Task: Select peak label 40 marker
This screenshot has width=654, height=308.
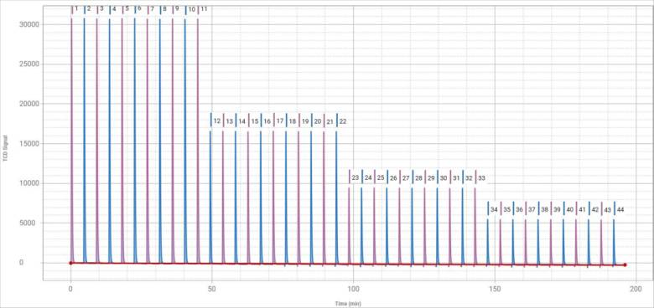Action: pos(569,209)
